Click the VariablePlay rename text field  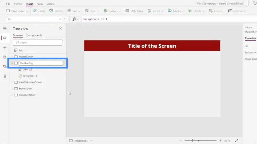[41, 63]
